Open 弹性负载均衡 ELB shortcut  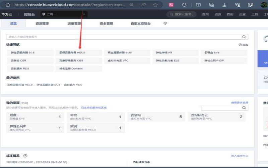click(x=176, y=60)
